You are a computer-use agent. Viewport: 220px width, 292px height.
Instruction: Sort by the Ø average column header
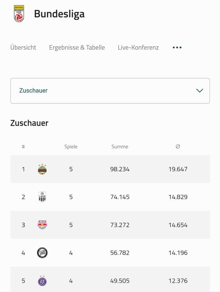pyautogui.click(x=178, y=147)
